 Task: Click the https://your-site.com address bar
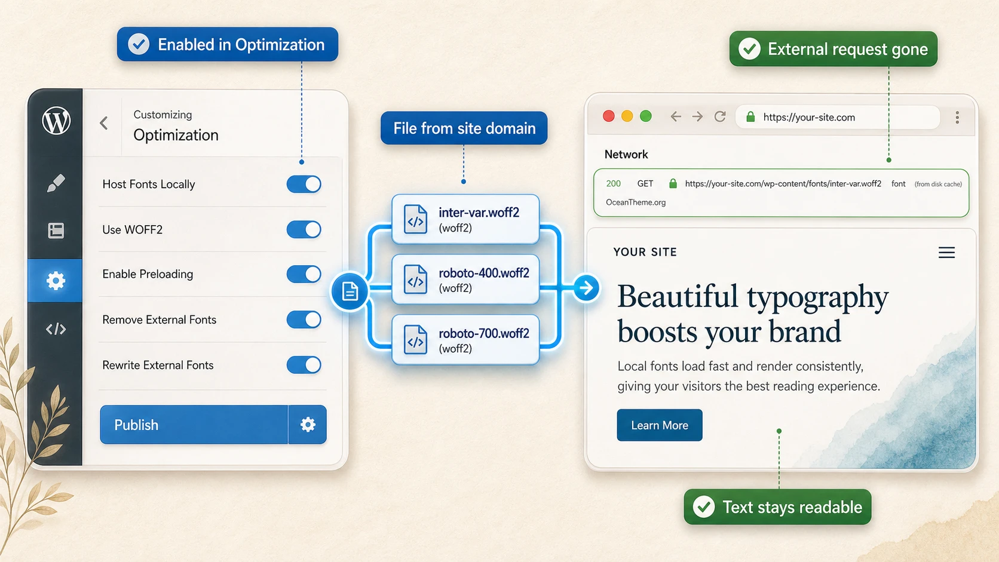837,117
